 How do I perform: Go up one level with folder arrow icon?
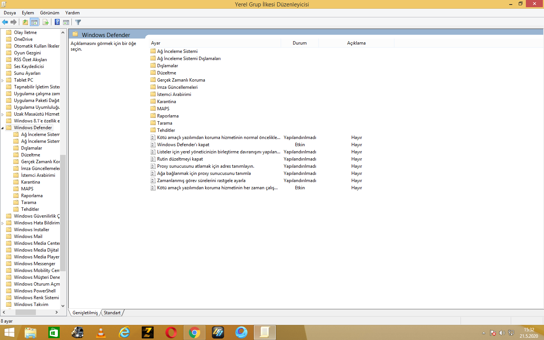(x=25, y=22)
